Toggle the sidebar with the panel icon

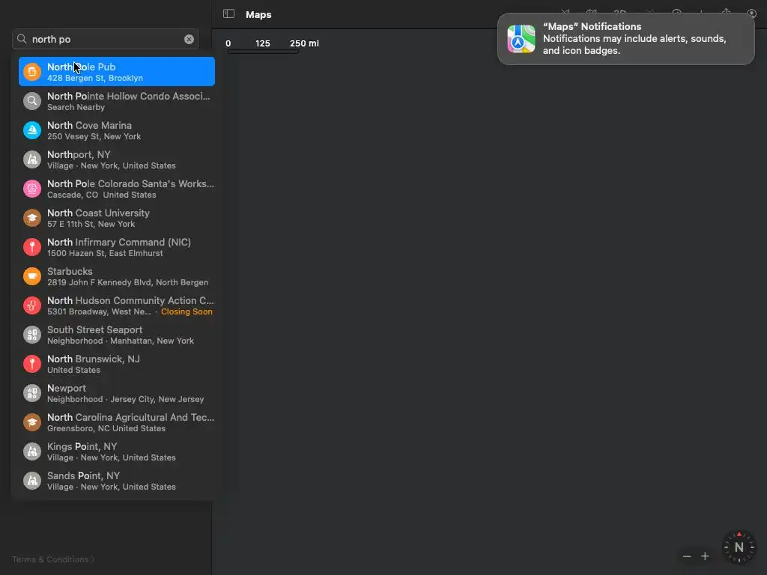228,13
